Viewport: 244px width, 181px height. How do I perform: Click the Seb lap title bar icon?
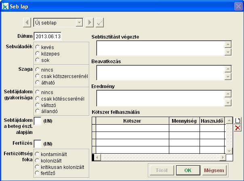[x=5, y=6]
